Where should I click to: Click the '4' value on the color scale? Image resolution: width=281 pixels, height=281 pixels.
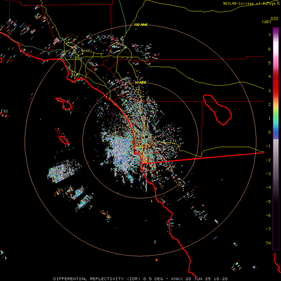(269, 76)
